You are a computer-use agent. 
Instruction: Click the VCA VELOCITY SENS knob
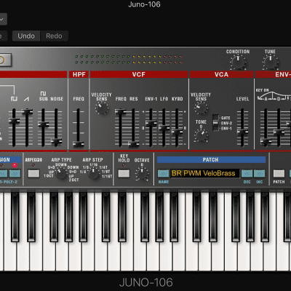[x=201, y=108]
